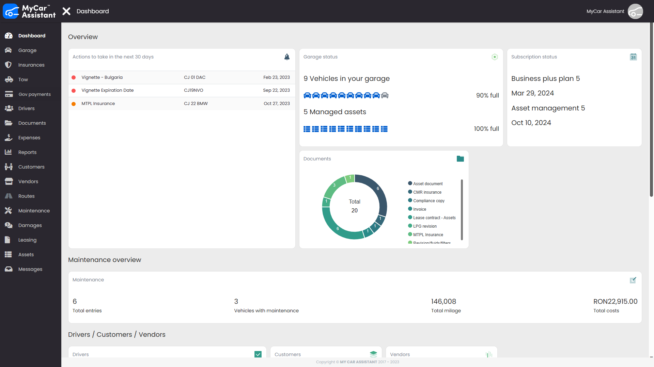Navigate to Expenses
This screenshot has height=367, width=654.
31,138
